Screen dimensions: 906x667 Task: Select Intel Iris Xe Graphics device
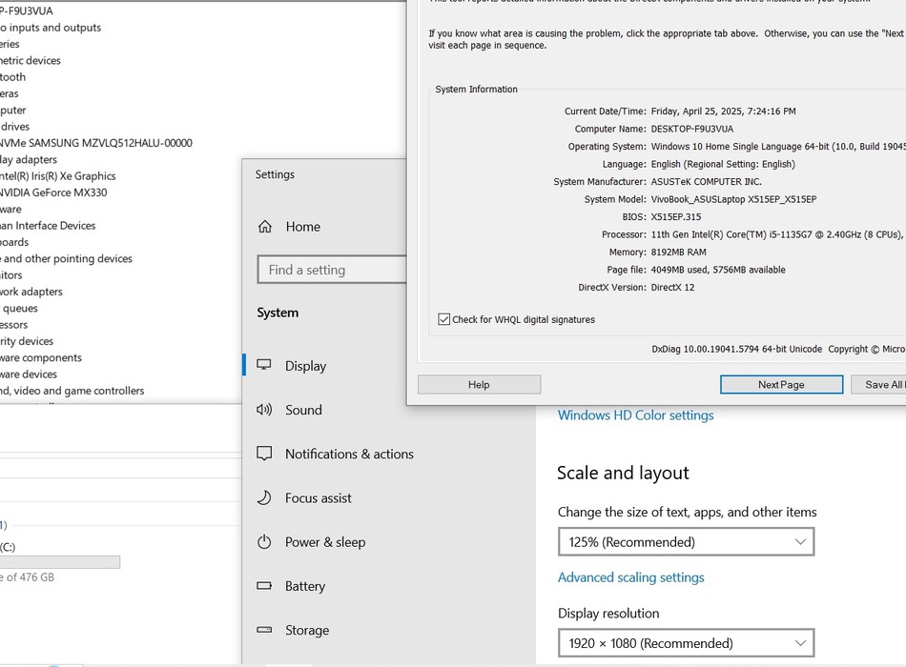coord(58,176)
